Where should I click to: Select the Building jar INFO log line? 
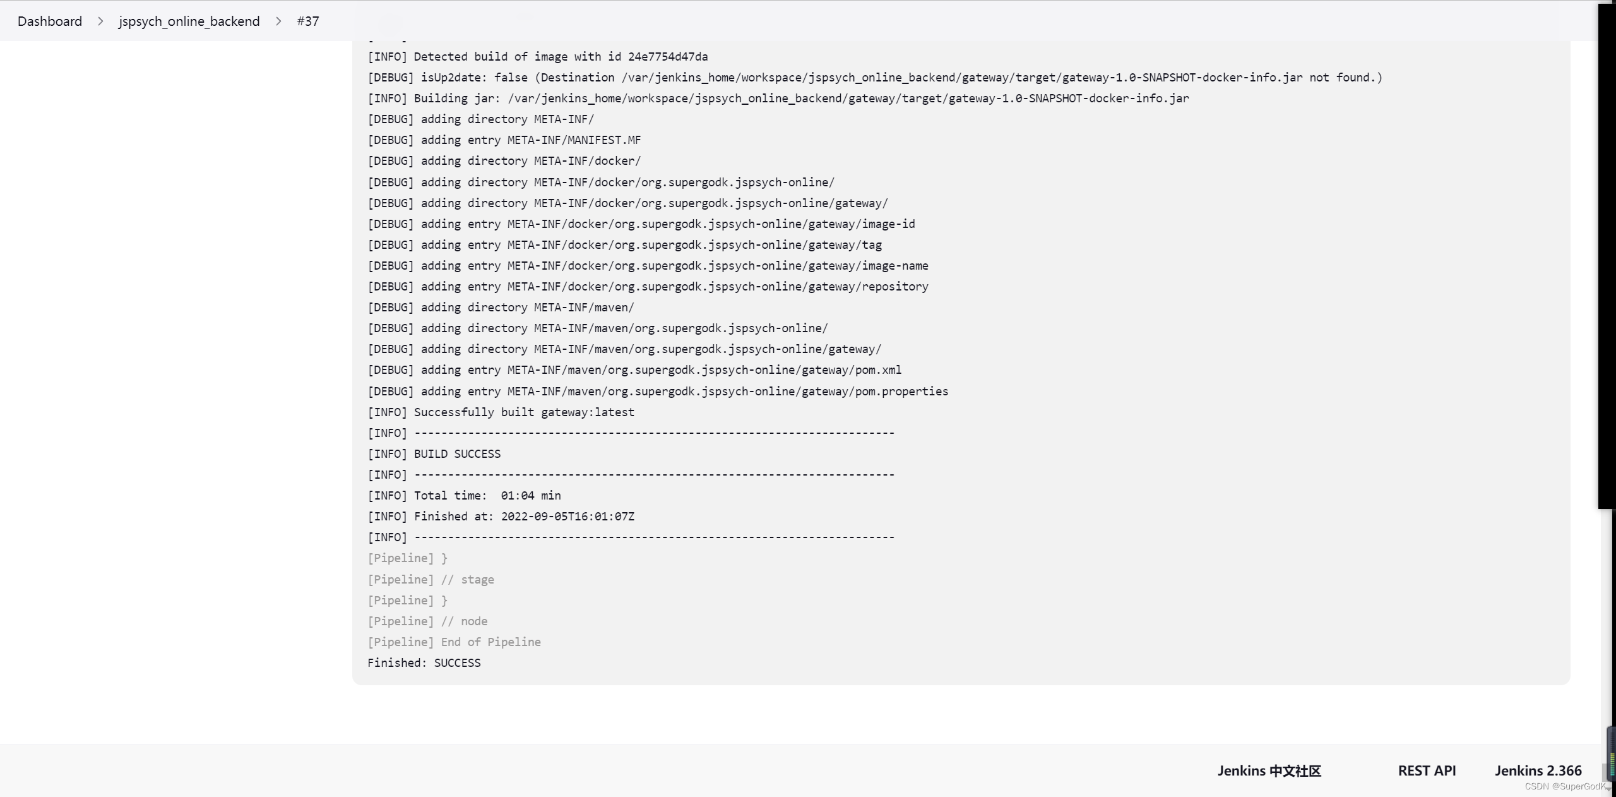pos(778,99)
